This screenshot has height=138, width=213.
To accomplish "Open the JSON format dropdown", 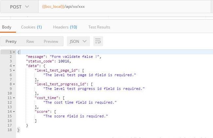I will click(x=78, y=42).
